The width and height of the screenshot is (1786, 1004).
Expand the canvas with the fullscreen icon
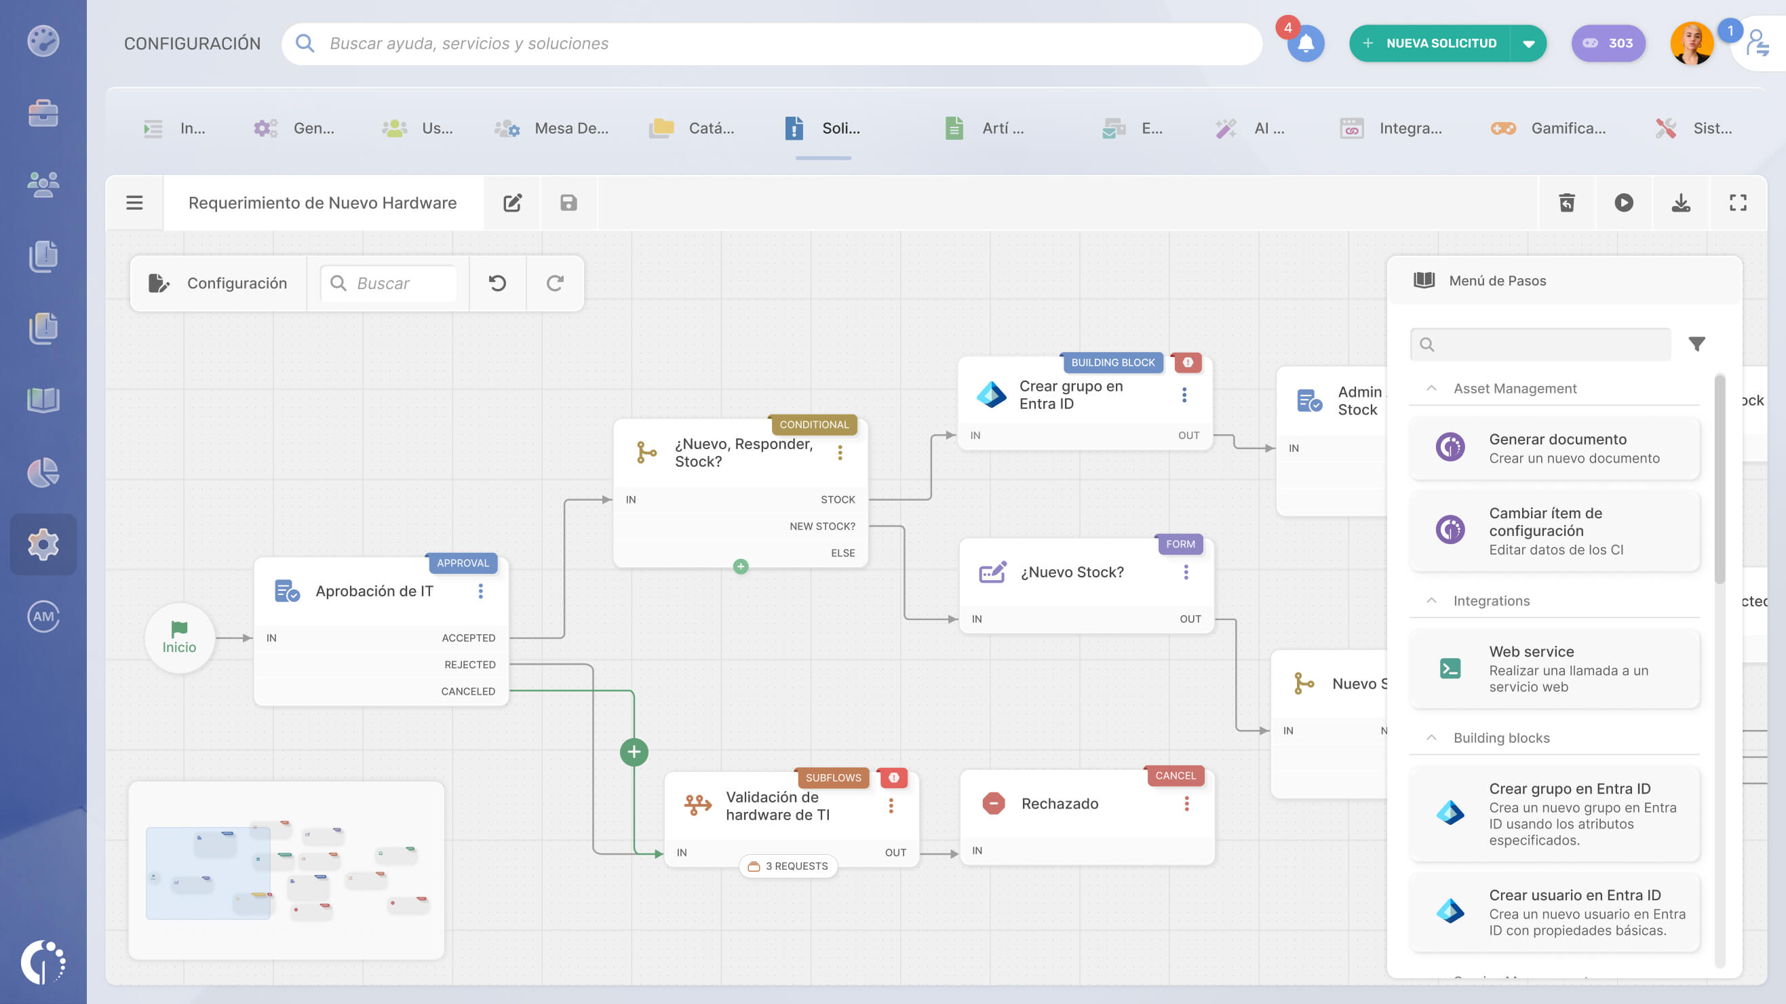[1736, 202]
